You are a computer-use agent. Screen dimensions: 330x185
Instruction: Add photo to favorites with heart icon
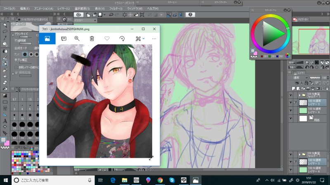tap(107, 38)
